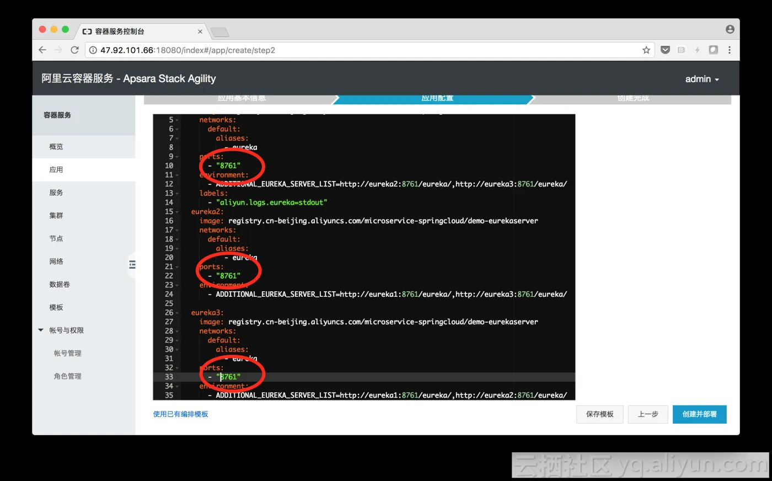Fold code at line 6 default

(177, 129)
